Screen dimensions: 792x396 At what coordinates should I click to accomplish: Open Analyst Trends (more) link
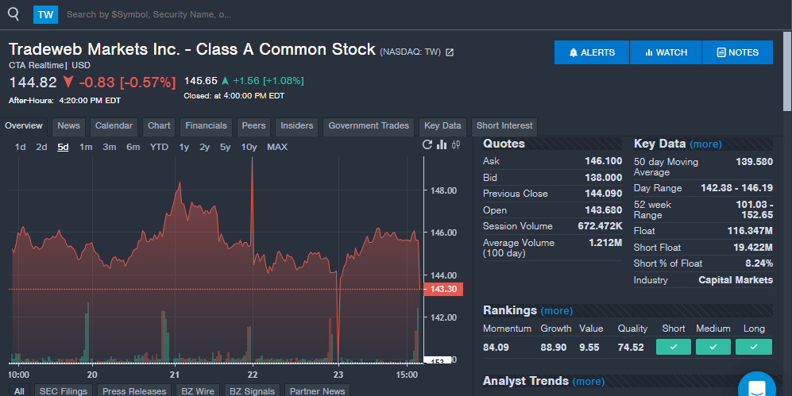(x=589, y=382)
